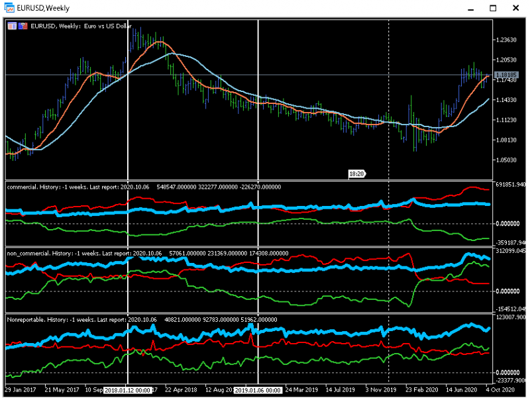
Task: Close the EURUSD,Weekly chart window
Action: (x=515, y=8)
